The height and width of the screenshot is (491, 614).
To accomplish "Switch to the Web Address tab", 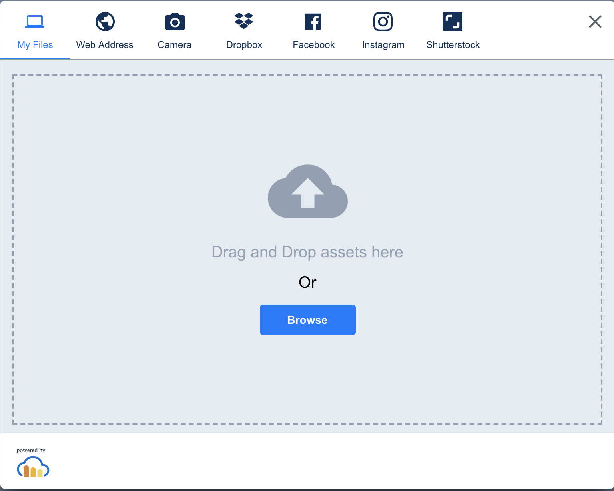I will pyautogui.click(x=105, y=44).
